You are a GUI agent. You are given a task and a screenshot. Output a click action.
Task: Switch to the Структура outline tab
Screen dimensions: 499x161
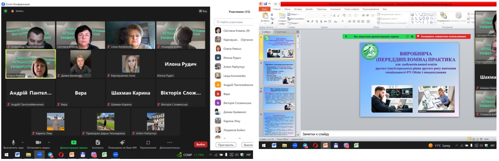click(281, 31)
